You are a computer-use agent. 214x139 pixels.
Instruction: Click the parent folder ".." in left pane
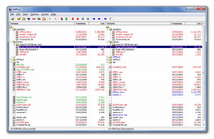12,27
